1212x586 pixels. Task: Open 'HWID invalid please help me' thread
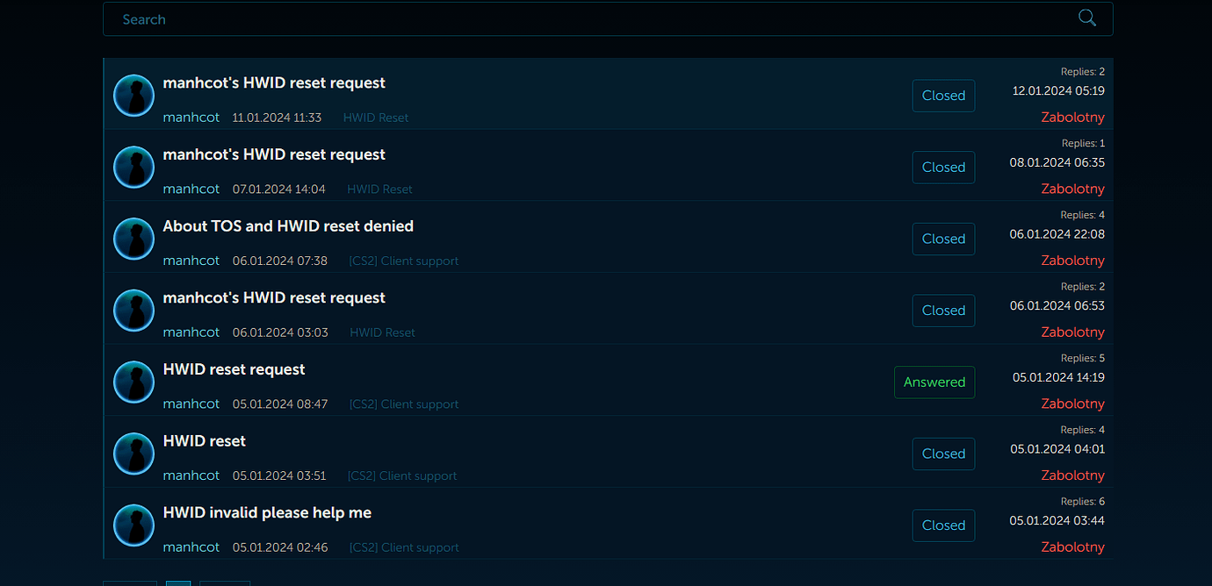[x=267, y=513]
